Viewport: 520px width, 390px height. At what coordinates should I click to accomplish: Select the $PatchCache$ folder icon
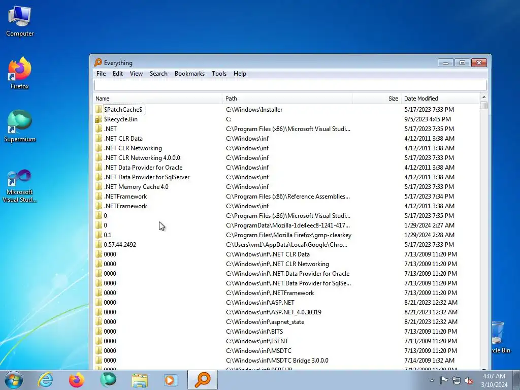pyautogui.click(x=99, y=110)
